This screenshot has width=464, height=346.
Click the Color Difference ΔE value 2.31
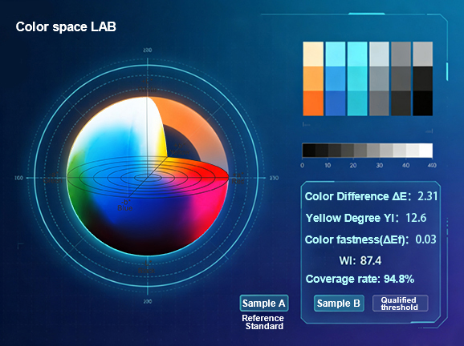[427, 196]
